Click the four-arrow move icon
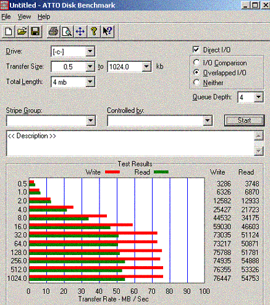Screen dimensions: 270x305 pos(80,31)
